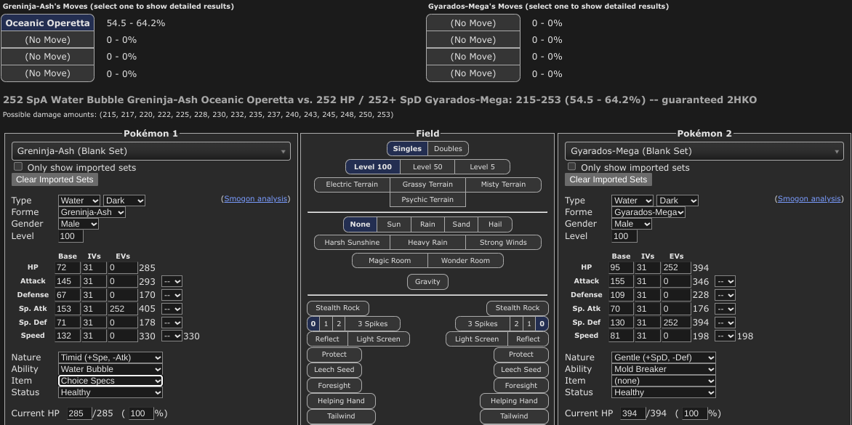The height and width of the screenshot is (425, 852).
Task: Select Harsh Sunshine weather
Action: click(352, 242)
